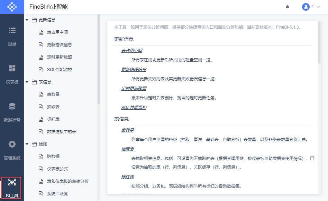The height and width of the screenshot is (201, 328).
Task: Click the document icon beside 表占用空间
Action: (x=41, y=32)
